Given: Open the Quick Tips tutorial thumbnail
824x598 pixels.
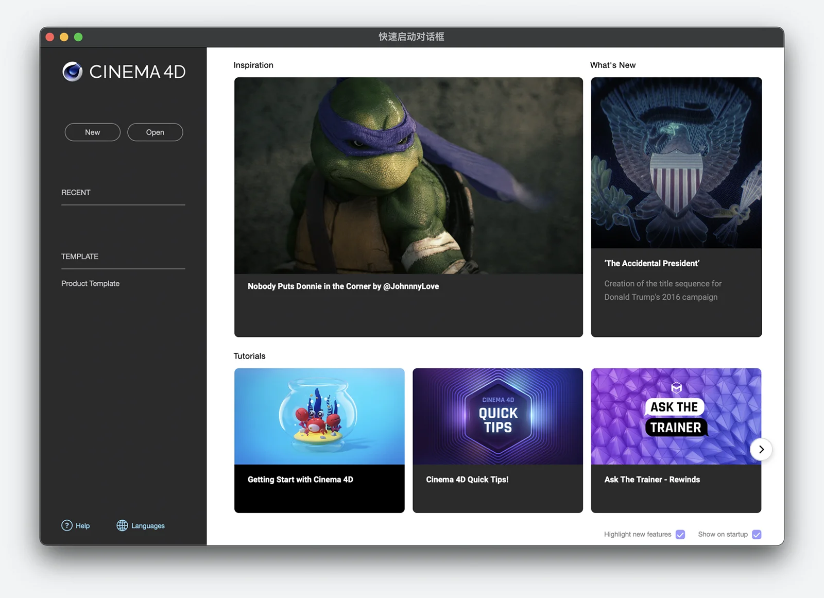Looking at the screenshot, I should (498, 416).
